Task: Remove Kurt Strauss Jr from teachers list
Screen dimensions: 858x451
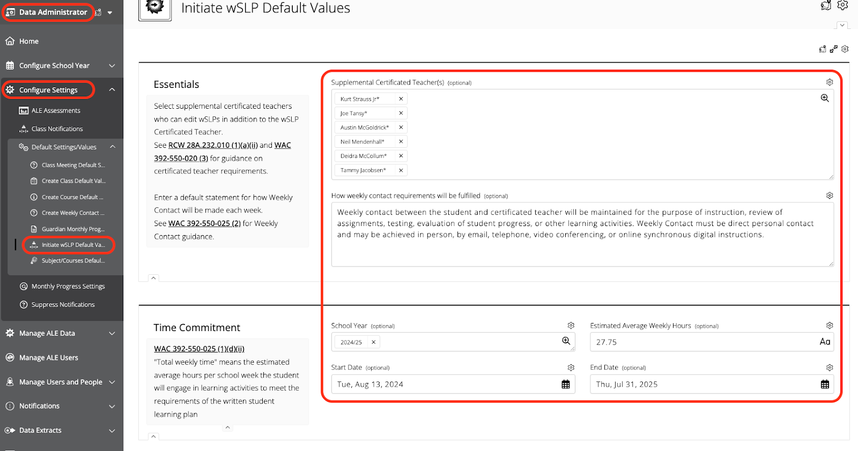Action: 401,99
